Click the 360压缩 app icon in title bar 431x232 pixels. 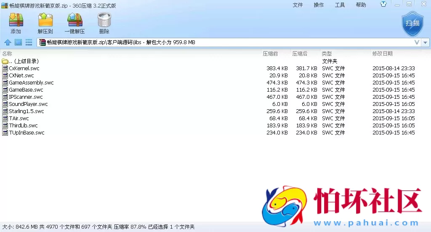pos(4,5)
